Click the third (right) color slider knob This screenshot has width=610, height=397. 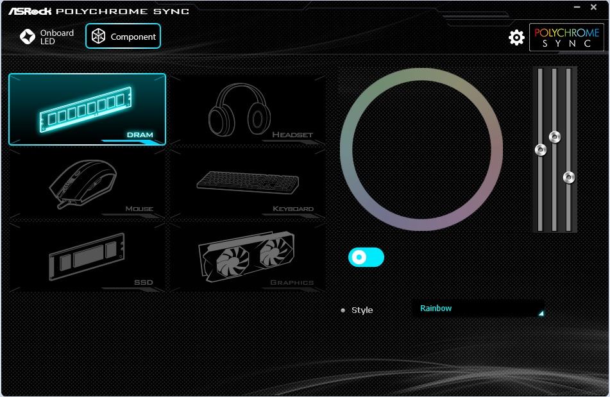click(x=569, y=177)
